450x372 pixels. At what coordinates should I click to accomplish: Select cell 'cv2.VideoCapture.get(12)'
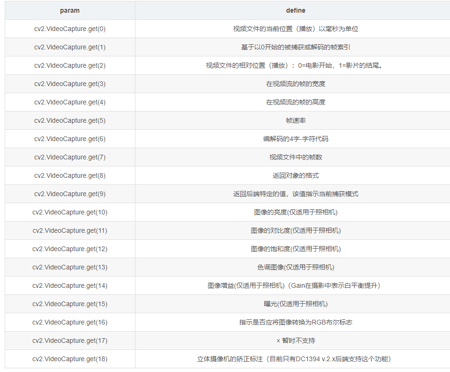pyautogui.click(x=70, y=249)
